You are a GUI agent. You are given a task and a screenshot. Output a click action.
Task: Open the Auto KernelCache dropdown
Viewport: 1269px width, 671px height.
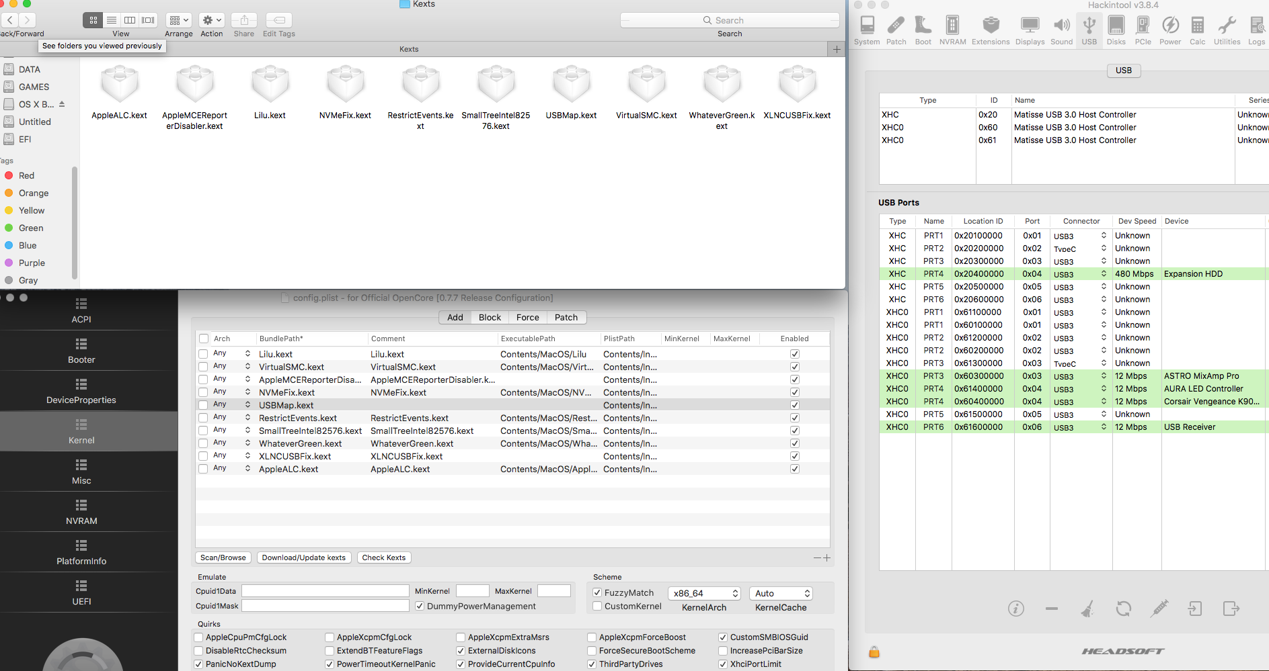coord(781,593)
